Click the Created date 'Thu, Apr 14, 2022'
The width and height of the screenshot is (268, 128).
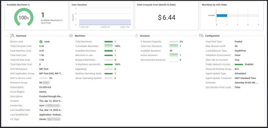[51, 101]
